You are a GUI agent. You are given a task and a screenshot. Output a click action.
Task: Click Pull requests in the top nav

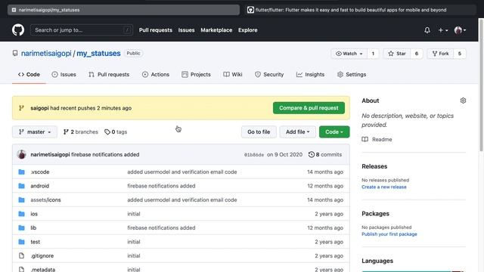click(156, 30)
